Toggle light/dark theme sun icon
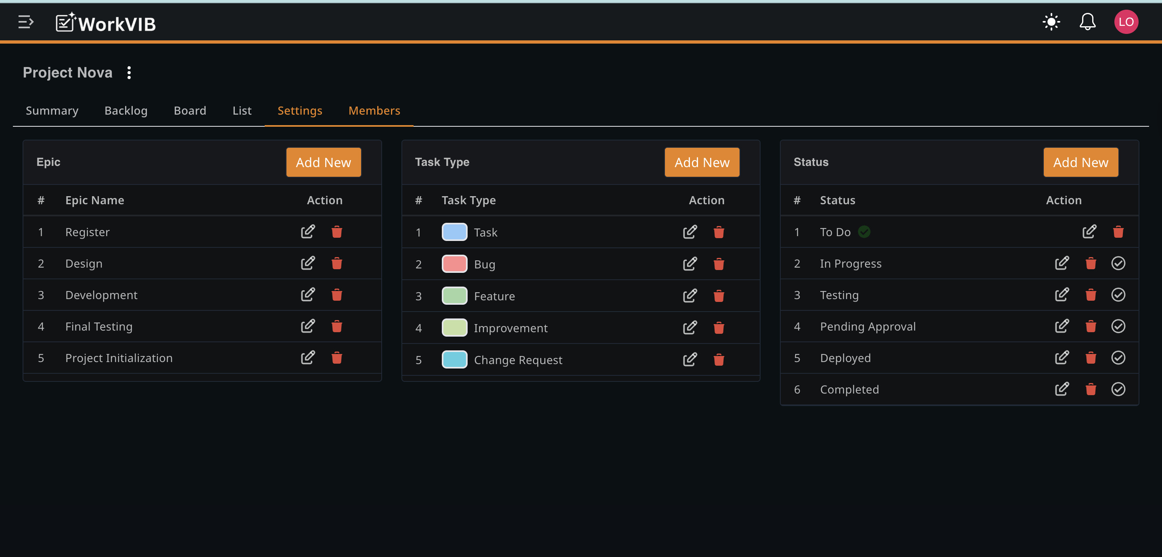The image size is (1162, 557). click(1051, 22)
